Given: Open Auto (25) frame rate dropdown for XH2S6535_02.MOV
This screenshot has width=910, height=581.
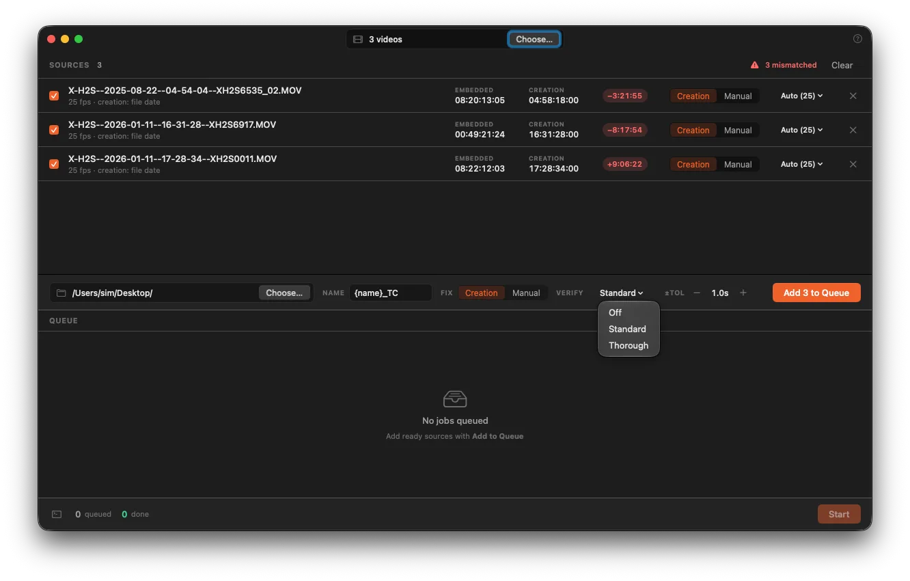Looking at the screenshot, I should pyautogui.click(x=802, y=96).
